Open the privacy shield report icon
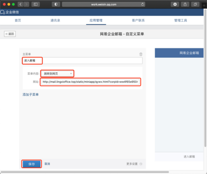This screenshot has height=174, width=207. pos(56,4)
